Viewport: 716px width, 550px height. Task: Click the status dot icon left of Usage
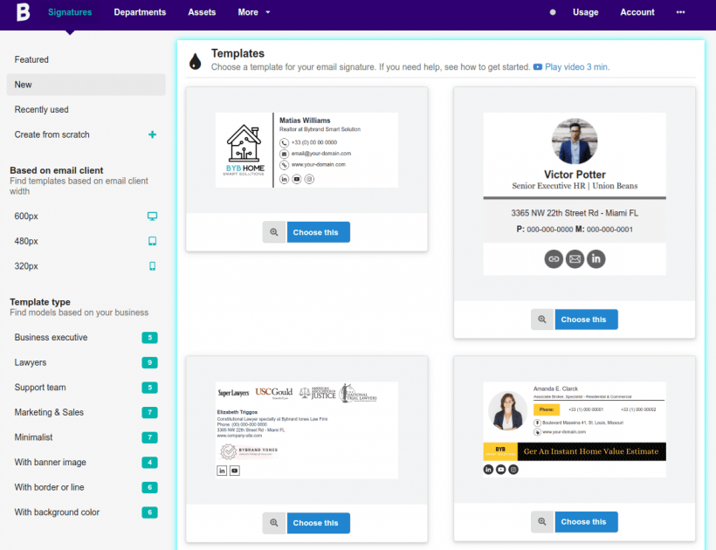551,13
